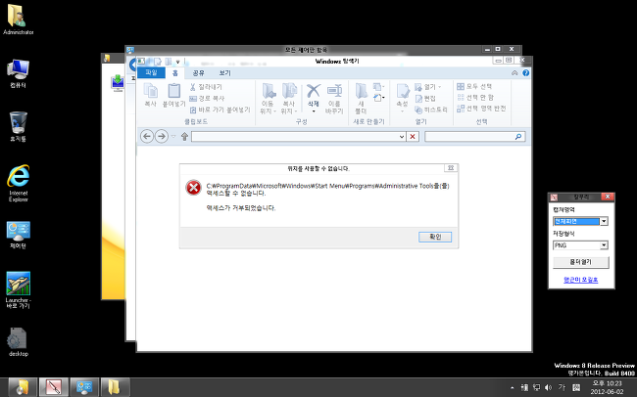Click capture tool icon in the taskbar
Screen dimensions: 637x397
[x=53, y=387]
